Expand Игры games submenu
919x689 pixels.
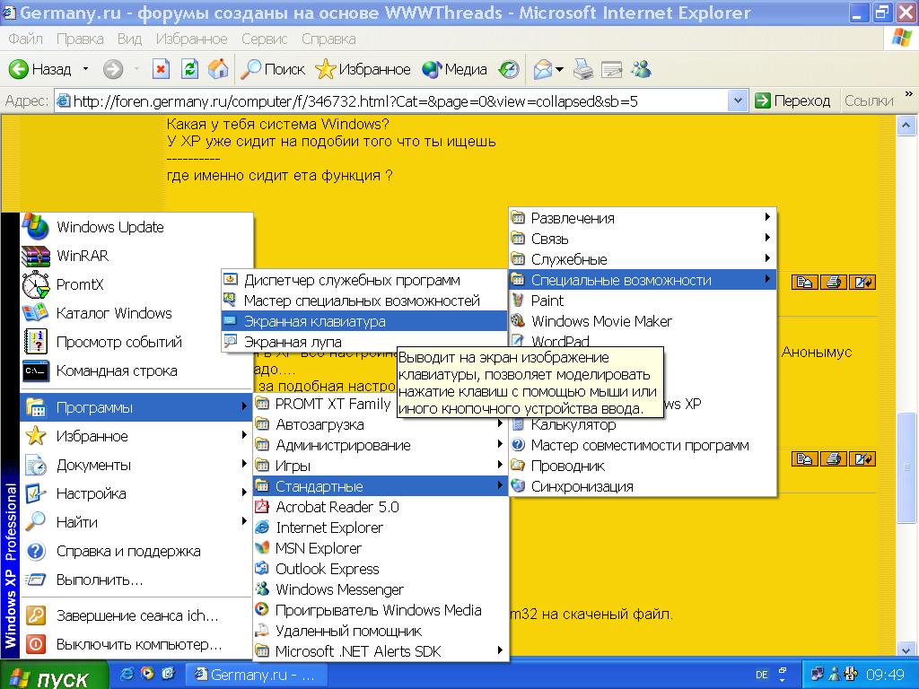(381, 466)
